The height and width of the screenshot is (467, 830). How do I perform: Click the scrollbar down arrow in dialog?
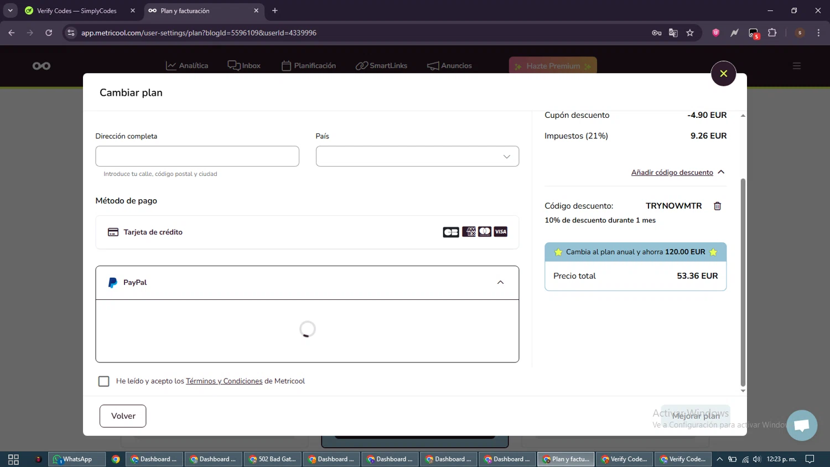[743, 391]
